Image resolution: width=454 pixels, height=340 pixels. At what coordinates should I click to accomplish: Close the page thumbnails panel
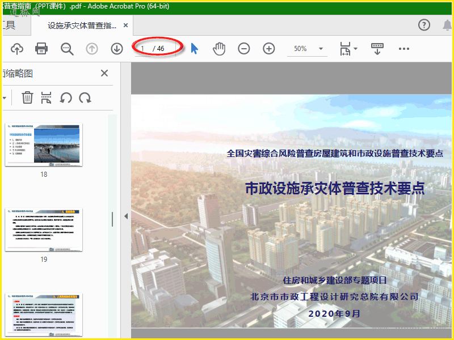[x=104, y=73]
